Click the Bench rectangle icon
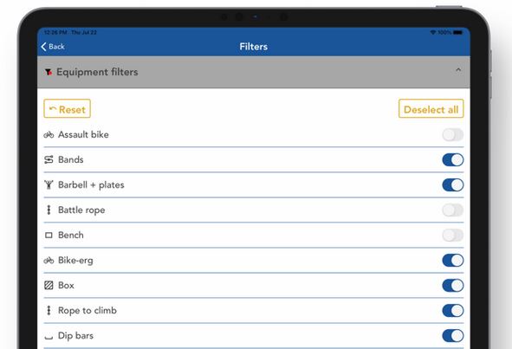This screenshot has width=512, height=349. tap(49, 235)
